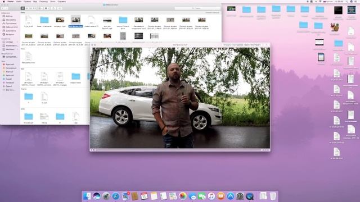
Task: Open the Go (Переход) menu
Action: pos(44,1)
